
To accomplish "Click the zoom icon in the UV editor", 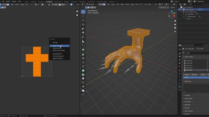I will coord(77,12).
